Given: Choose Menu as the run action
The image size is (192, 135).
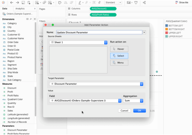Looking at the screenshot, I should pyautogui.click(x=119, y=62).
